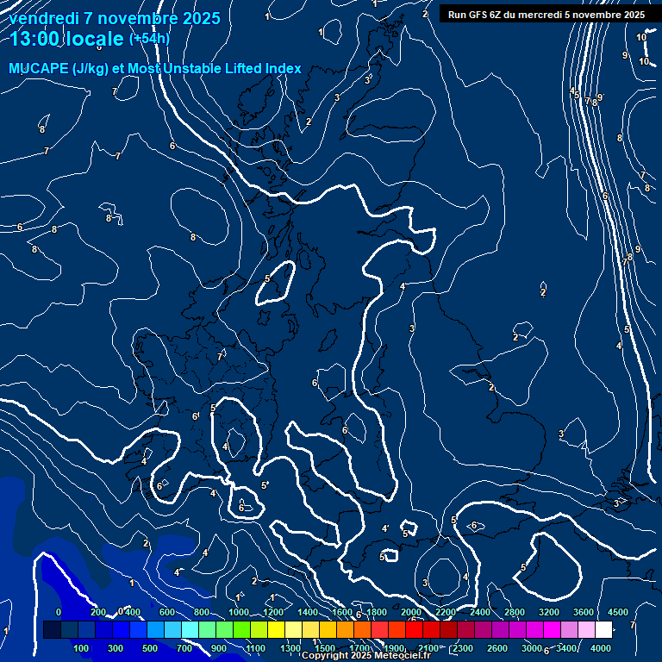Click the '2000' legend value
This screenshot has height=662, width=662.
[411, 612]
